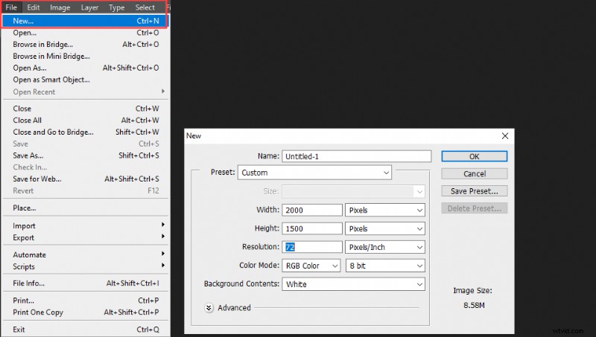Click the Save Preset button
This screenshot has width=596, height=337.
click(474, 191)
